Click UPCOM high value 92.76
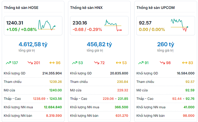Image resolution: width=198 pixels, height=122 pixels. pos(190,99)
